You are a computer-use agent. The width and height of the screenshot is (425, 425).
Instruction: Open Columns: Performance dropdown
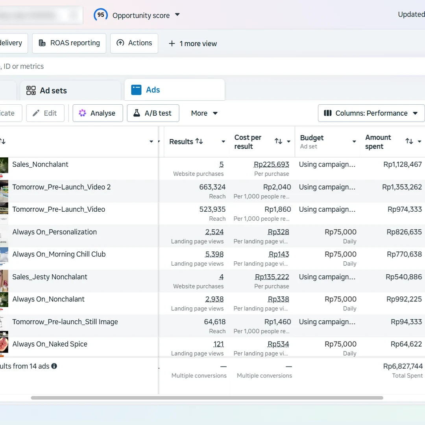(371, 113)
